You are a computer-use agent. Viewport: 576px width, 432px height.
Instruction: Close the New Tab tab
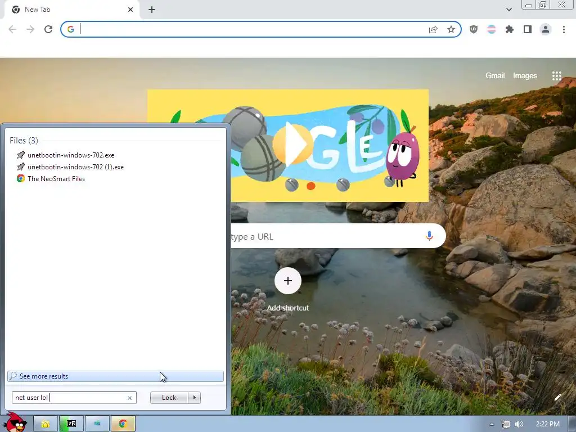130,10
